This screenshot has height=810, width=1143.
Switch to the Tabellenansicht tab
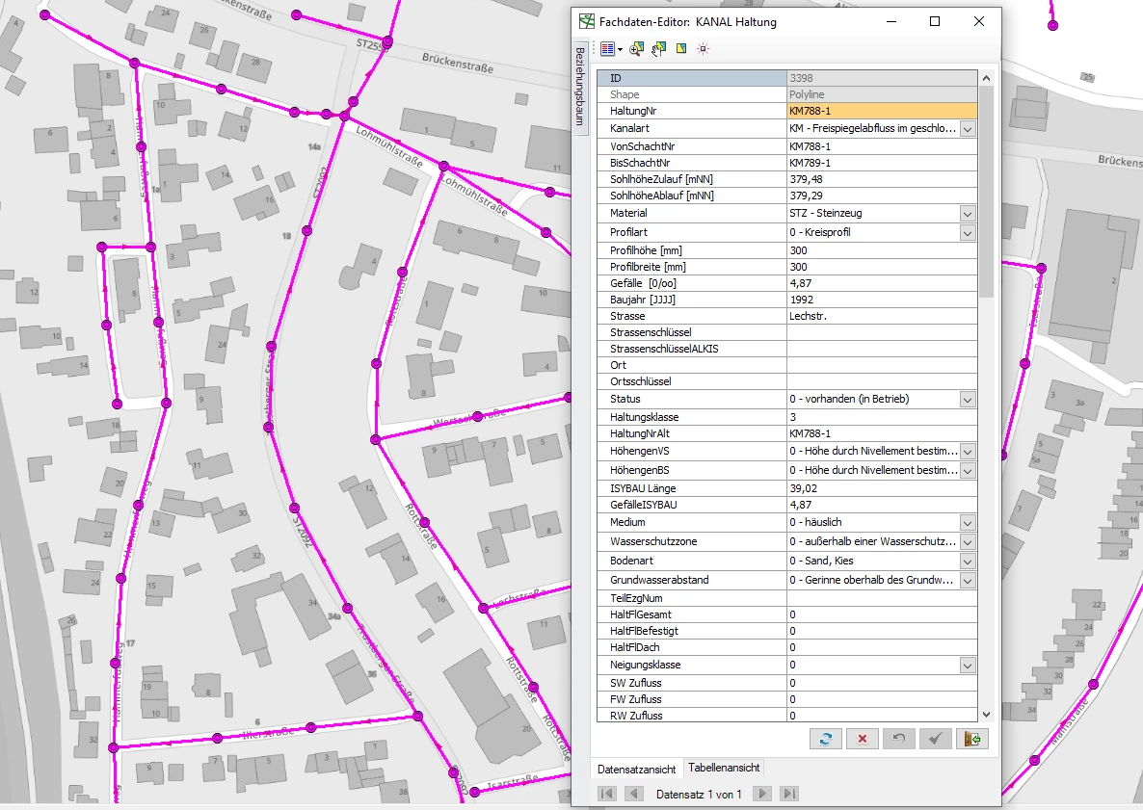723,768
